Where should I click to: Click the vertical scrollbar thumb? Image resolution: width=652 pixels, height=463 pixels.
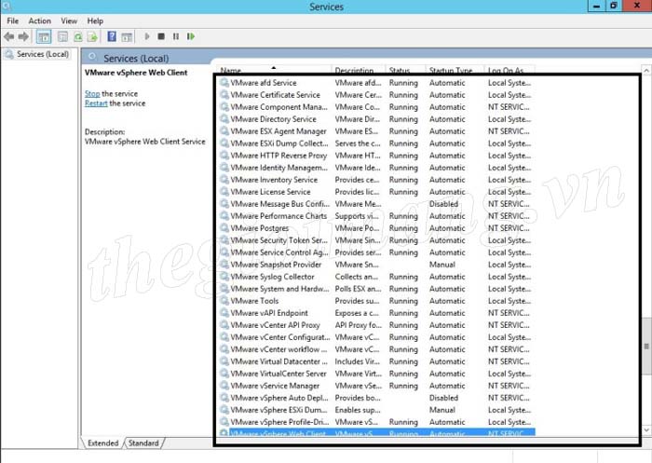[646, 347]
